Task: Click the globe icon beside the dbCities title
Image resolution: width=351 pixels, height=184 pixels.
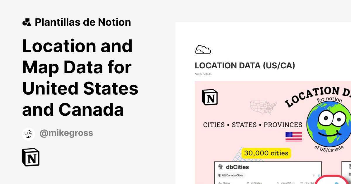Action: pos(220,166)
